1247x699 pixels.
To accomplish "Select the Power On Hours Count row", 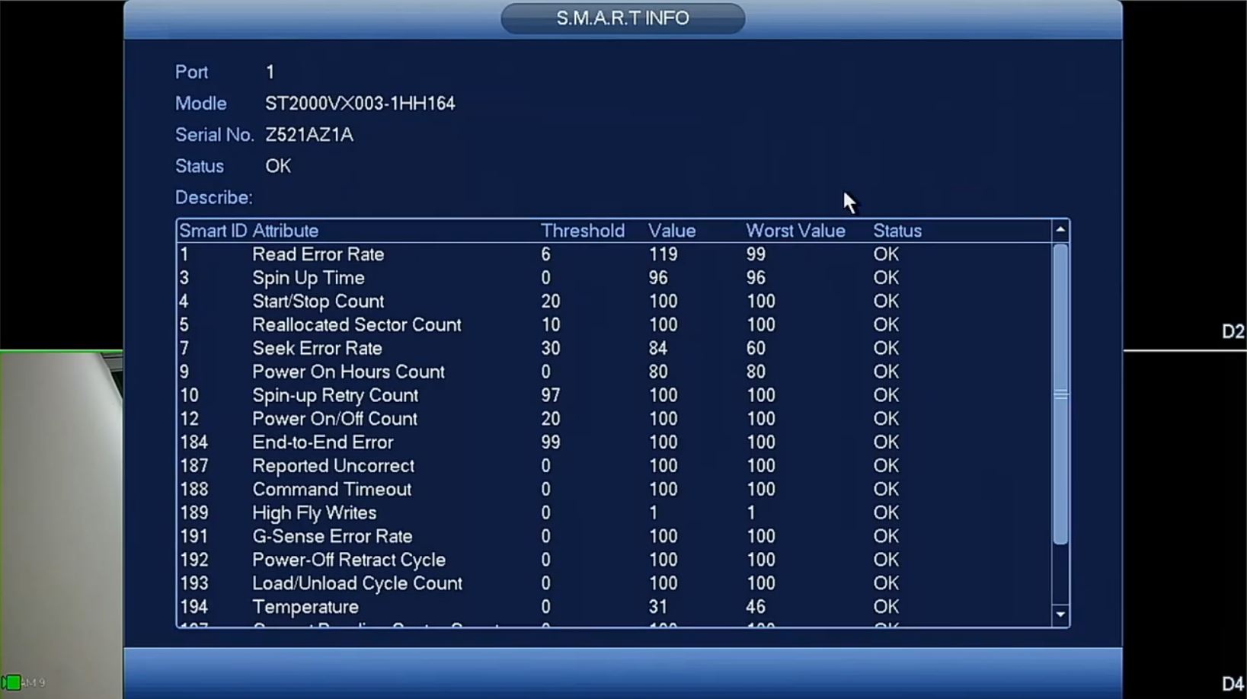I will pos(614,372).
